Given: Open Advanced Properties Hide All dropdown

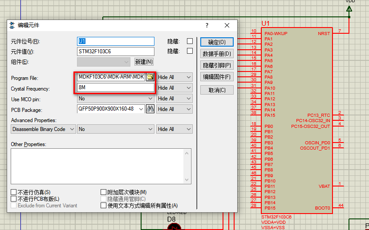Looking at the screenshot, I should (x=174, y=129).
